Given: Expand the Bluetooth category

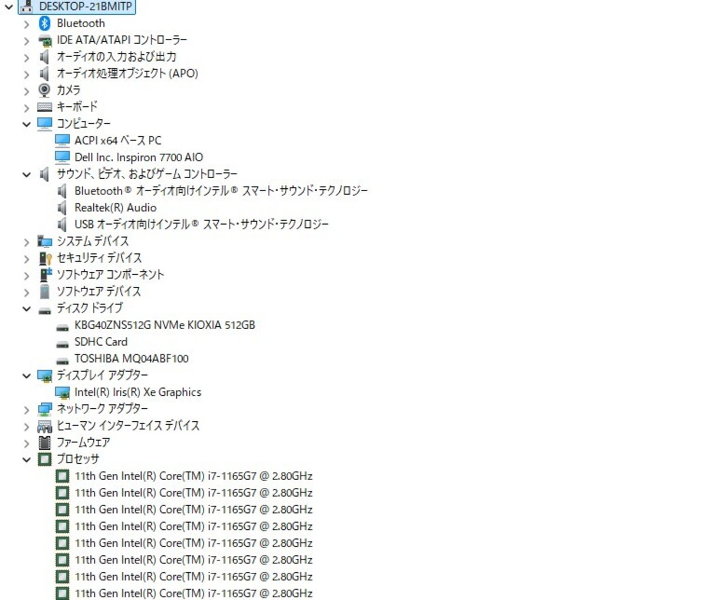Looking at the screenshot, I should [x=26, y=24].
